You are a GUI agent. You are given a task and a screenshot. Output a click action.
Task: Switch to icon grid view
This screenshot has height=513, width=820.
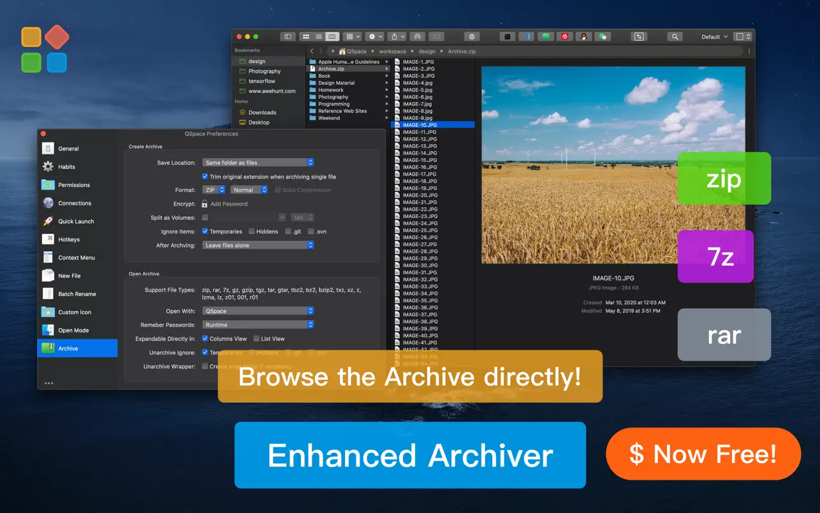coord(306,37)
